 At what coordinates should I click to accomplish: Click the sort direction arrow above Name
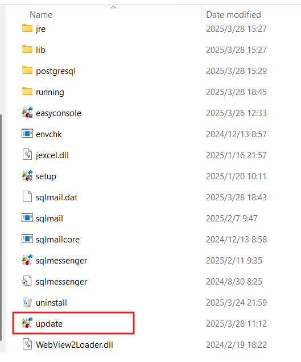pyautogui.click(x=113, y=7)
